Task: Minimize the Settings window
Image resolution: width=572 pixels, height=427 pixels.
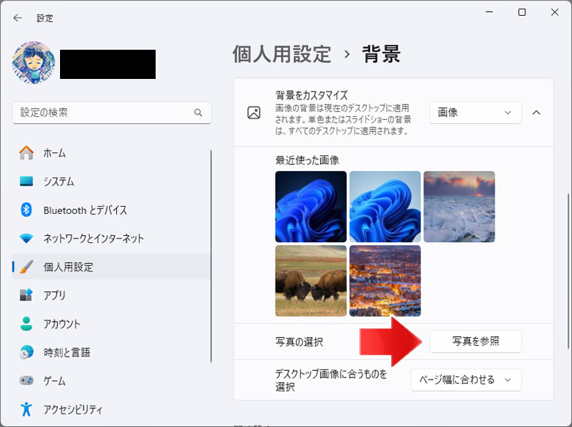Action: tap(489, 13)
